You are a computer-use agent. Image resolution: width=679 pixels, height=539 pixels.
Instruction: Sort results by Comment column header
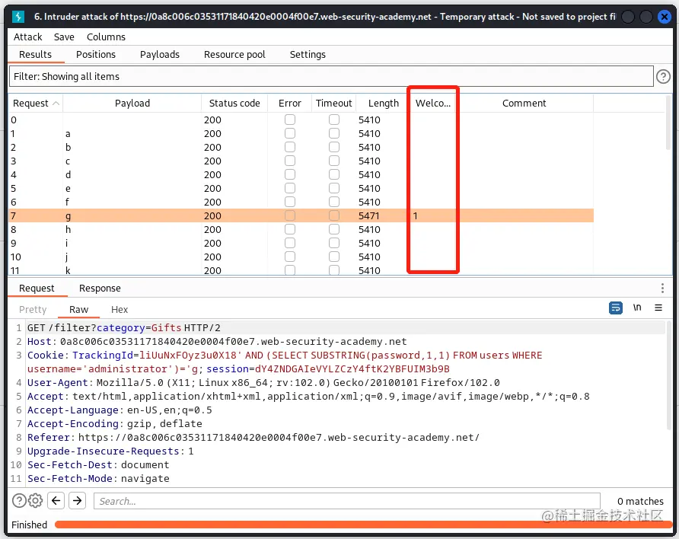[524, 104]
